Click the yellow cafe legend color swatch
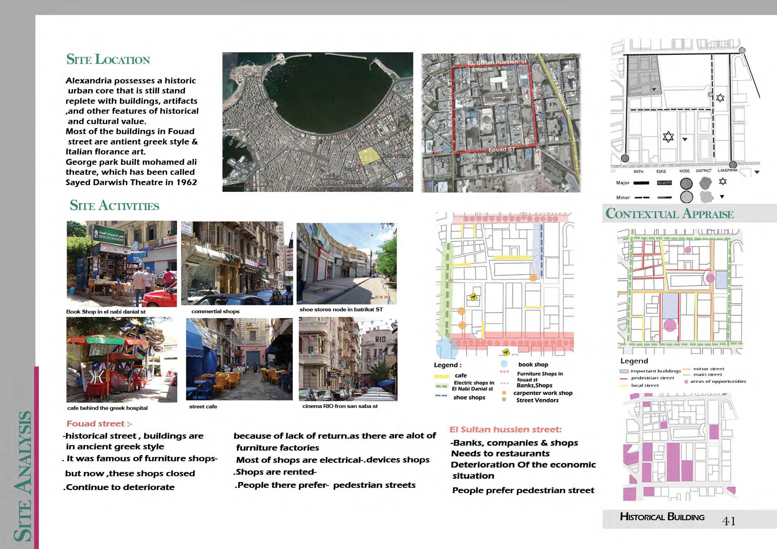Viewport: 777px width, 549px height. pos(441,376)
